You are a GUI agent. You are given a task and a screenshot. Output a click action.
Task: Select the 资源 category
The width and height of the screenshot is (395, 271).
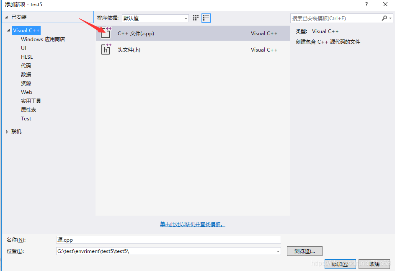coord(26,83)
